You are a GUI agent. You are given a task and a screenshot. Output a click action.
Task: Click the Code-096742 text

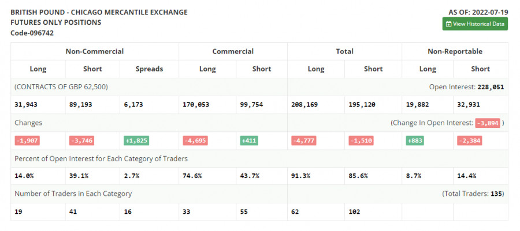point(32,33)
